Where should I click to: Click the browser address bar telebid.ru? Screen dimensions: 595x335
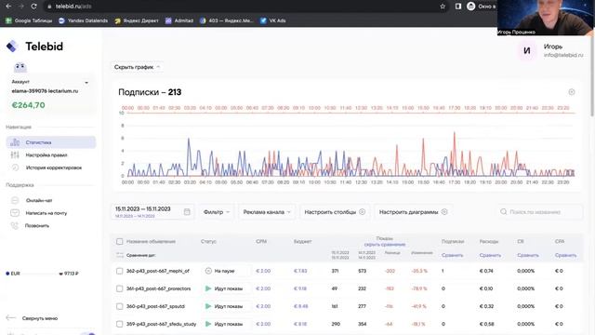(x=243, y=7)
